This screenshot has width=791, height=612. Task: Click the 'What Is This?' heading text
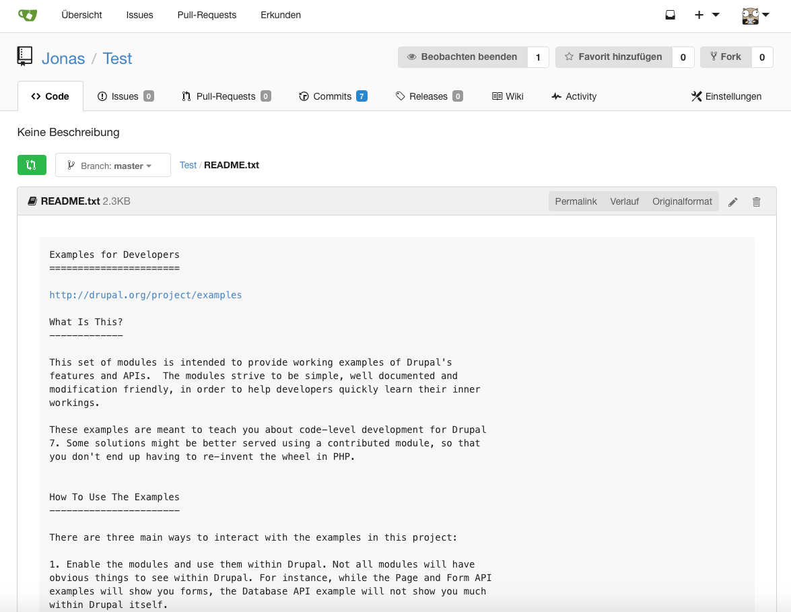coord(85,322)
